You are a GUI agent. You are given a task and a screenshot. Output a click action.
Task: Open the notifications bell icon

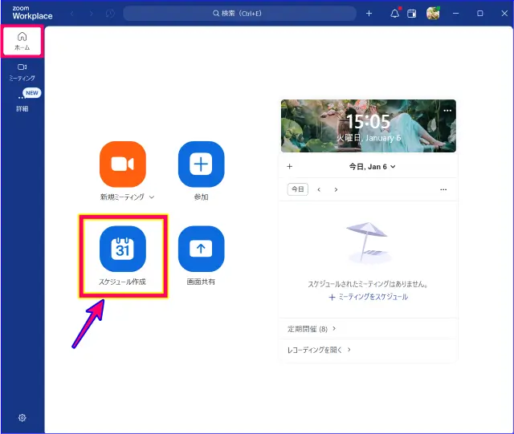[394, 14]
